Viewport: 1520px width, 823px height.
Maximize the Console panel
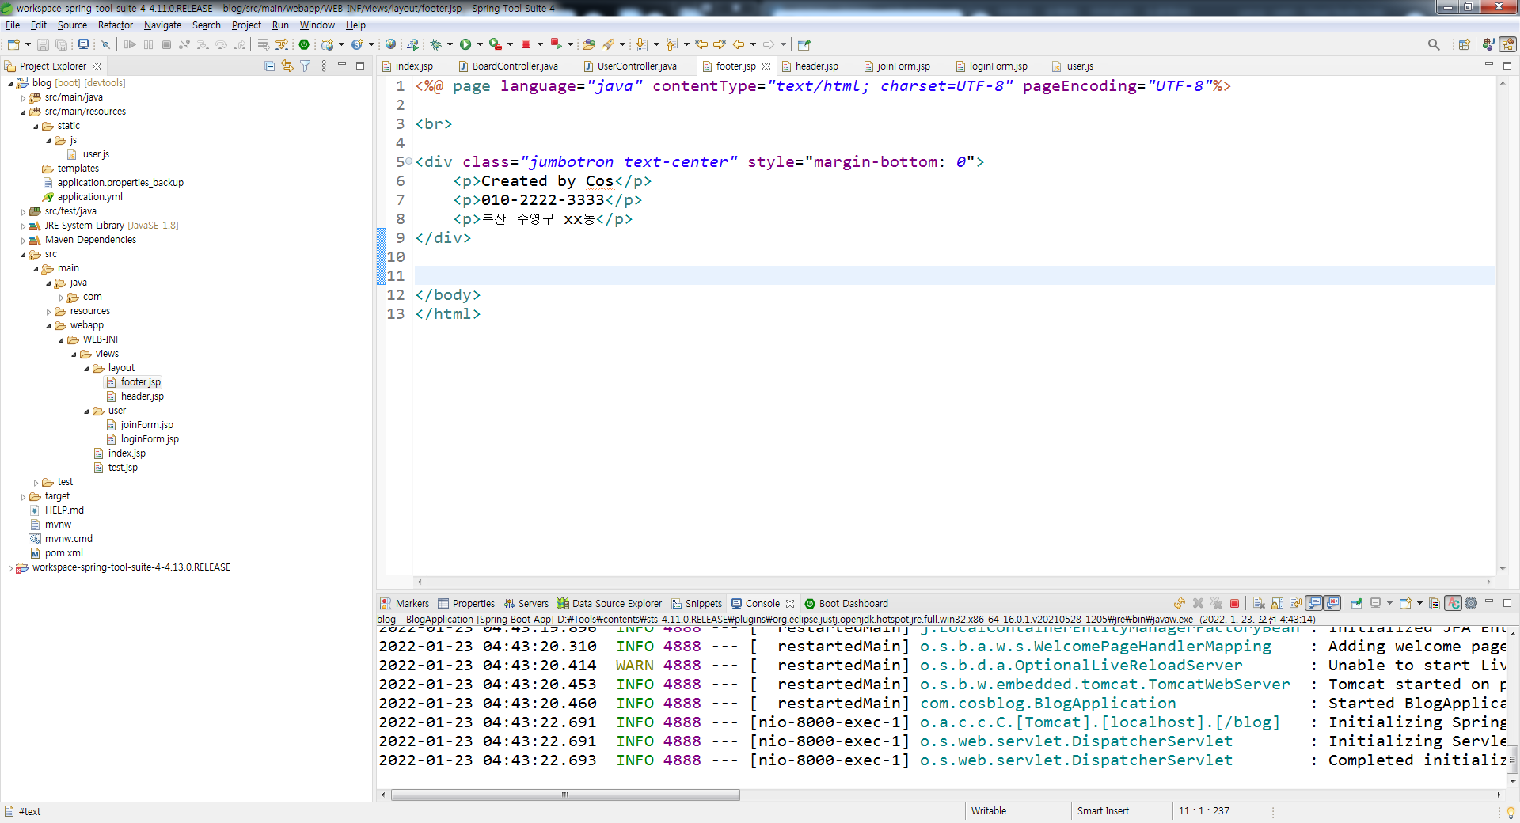point(1507,603)
